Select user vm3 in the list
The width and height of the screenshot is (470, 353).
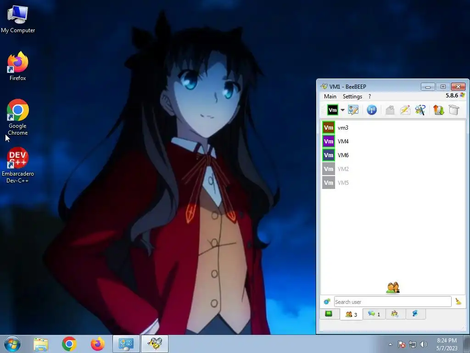tap(393, 128)
